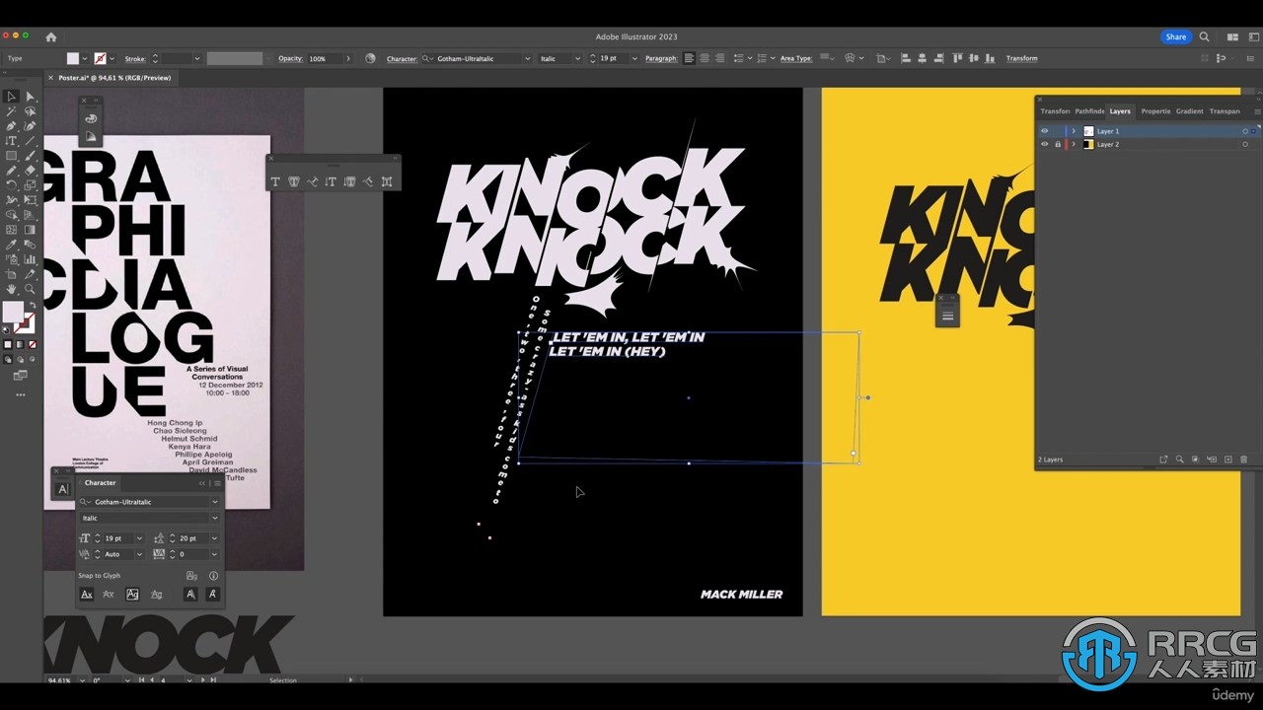Viewport: 1263px width, 710px height.
Task: Toggle visibility of Layer 1
Action: coord(1044,131)
